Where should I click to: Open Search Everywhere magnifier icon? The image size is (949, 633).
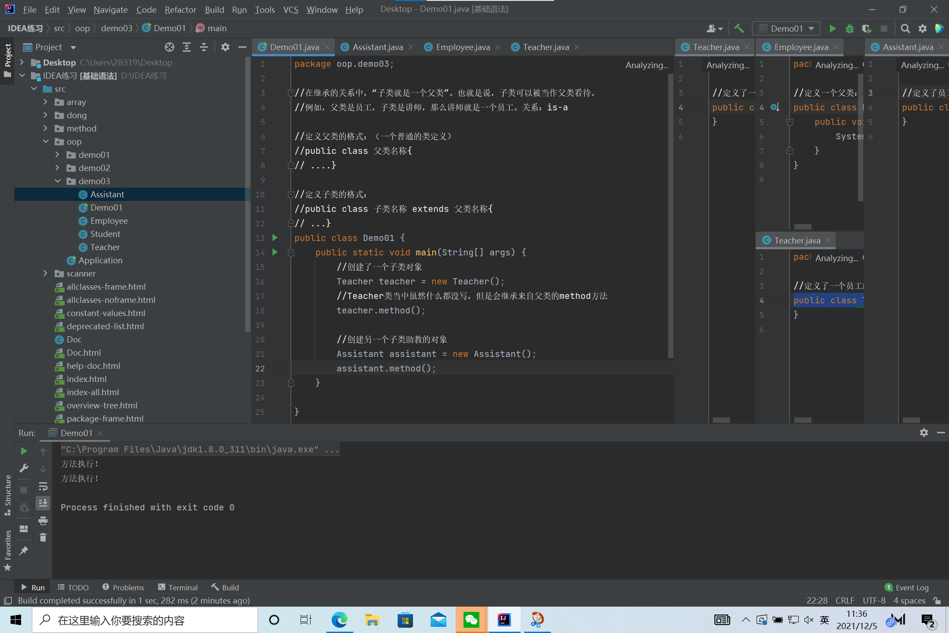[x=905, y=29]
